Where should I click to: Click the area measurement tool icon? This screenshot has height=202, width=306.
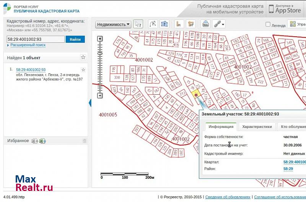coord(190,24)
